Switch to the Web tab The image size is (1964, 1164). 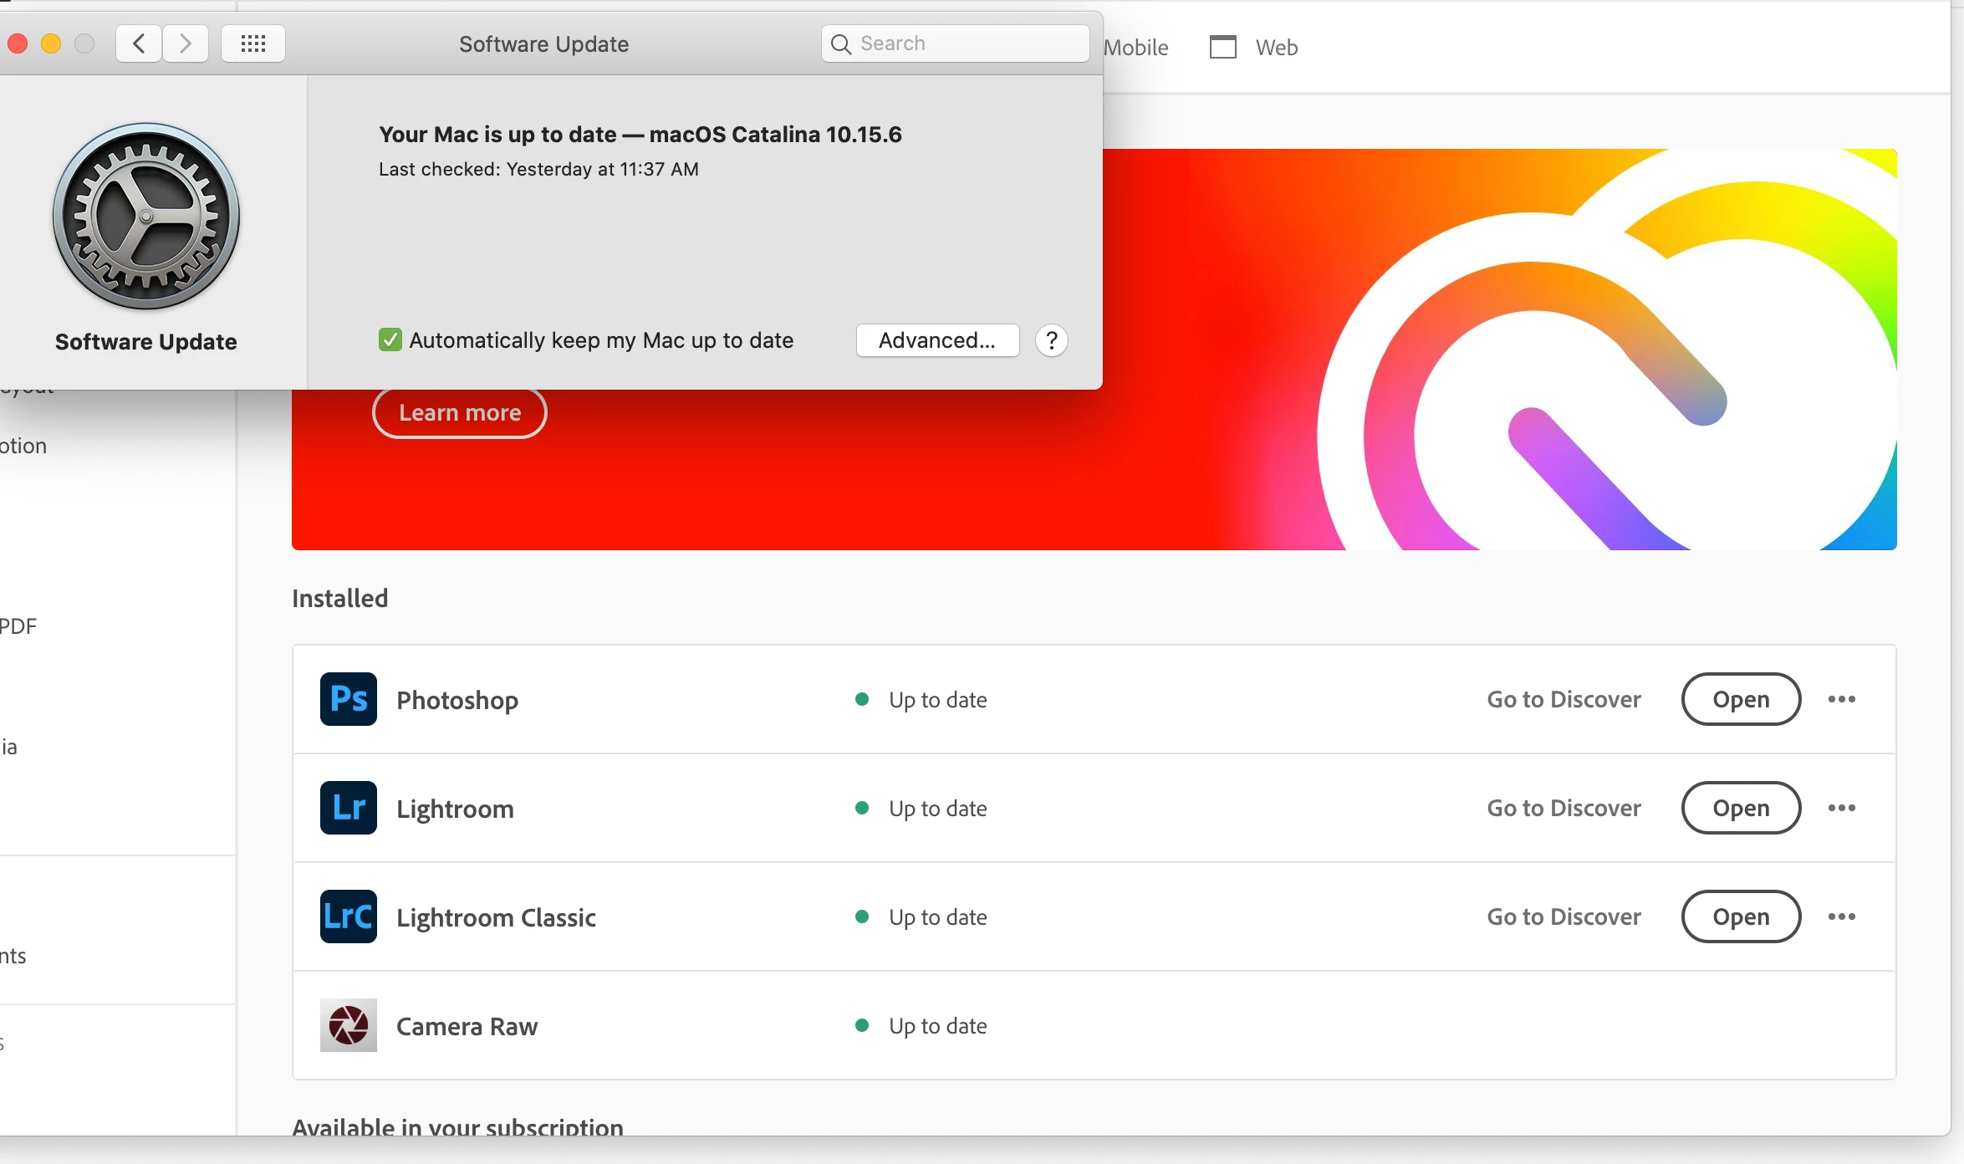pos(1276,48)
